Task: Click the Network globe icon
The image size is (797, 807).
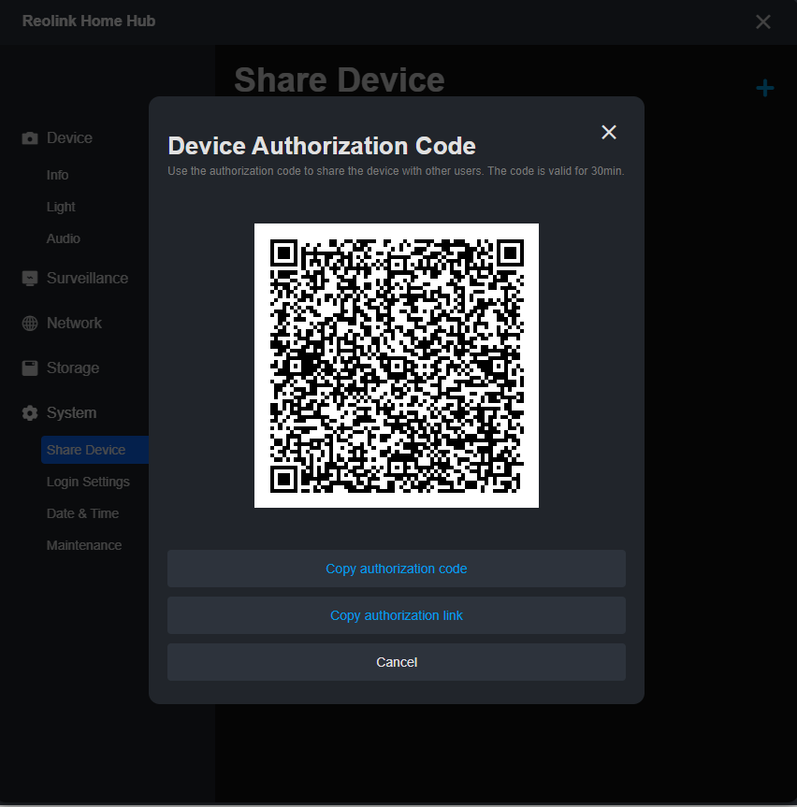Action: click(x=30, y=324)
